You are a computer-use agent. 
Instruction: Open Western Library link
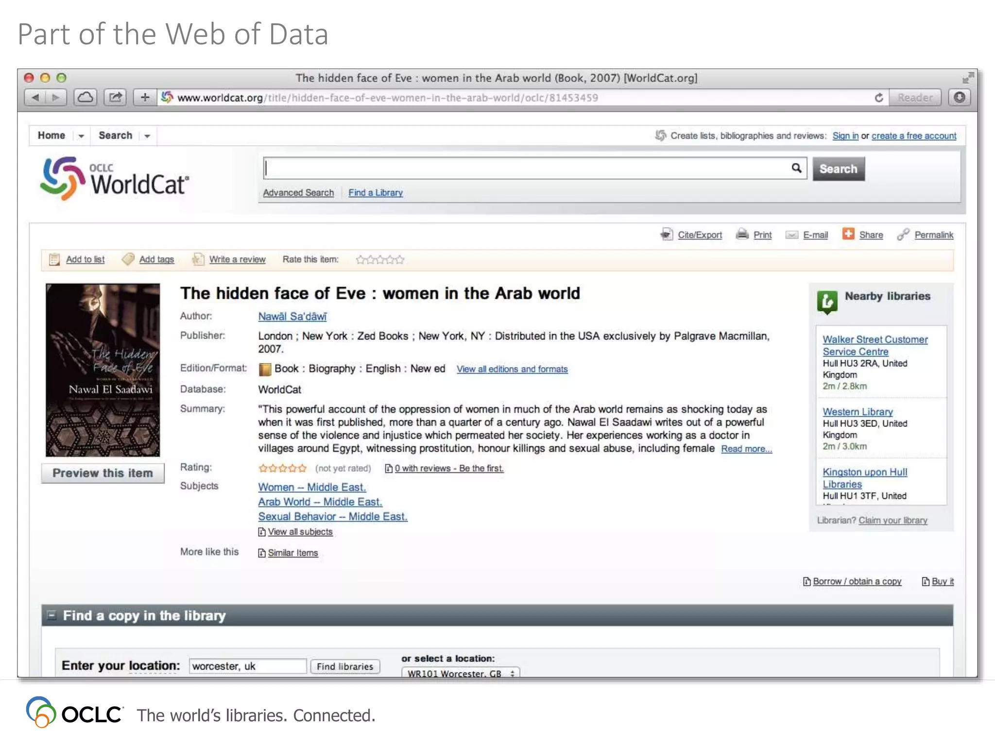(x=858, y=411)
